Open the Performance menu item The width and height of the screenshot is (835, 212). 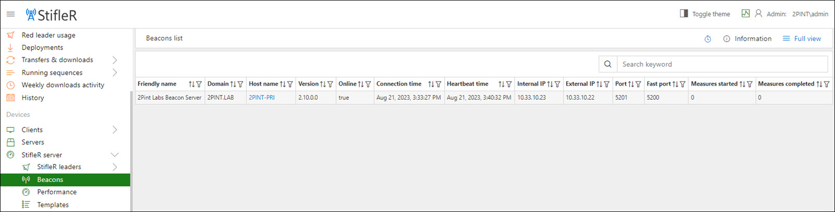click(57, 192)
